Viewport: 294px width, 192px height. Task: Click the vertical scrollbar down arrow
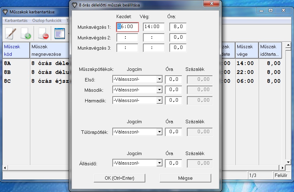[x=288, y=162]
